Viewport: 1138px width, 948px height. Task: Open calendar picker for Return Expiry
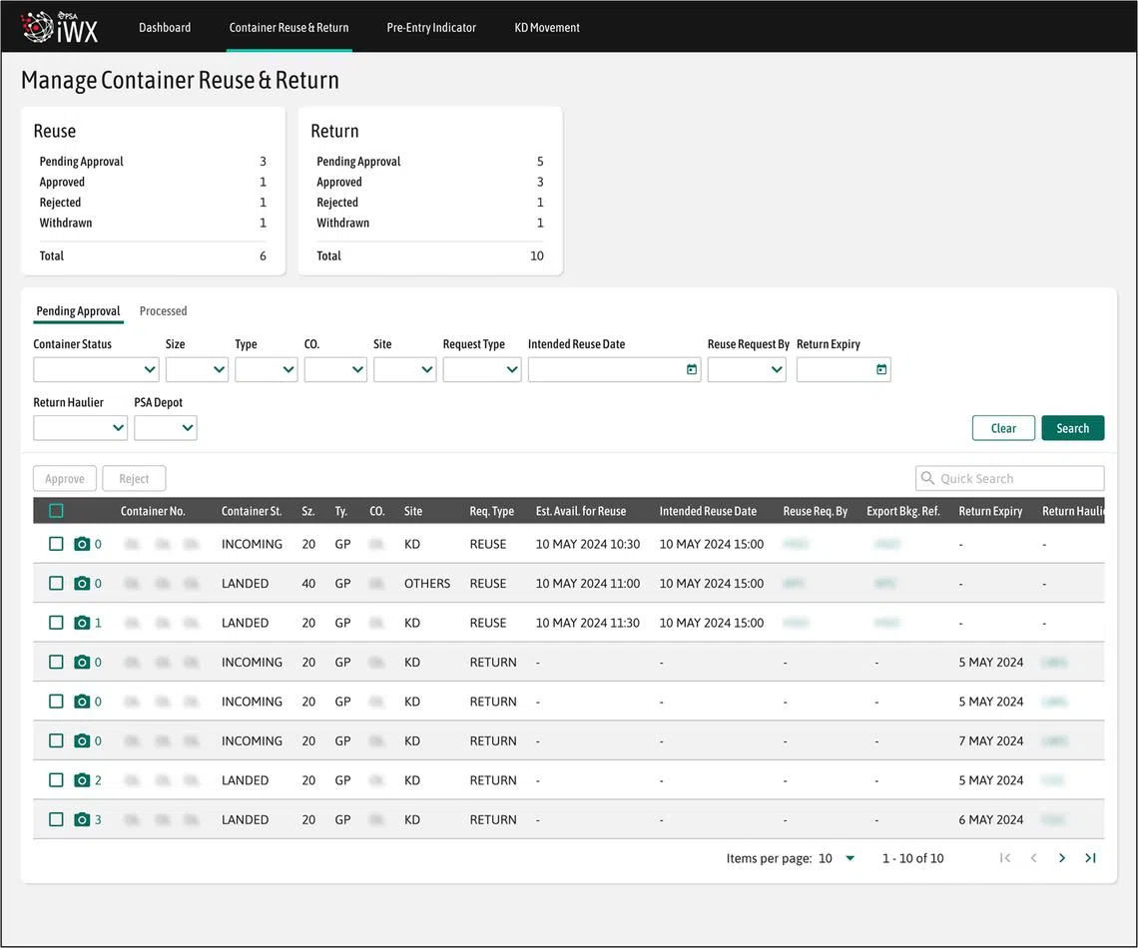[x=880, y=370]
